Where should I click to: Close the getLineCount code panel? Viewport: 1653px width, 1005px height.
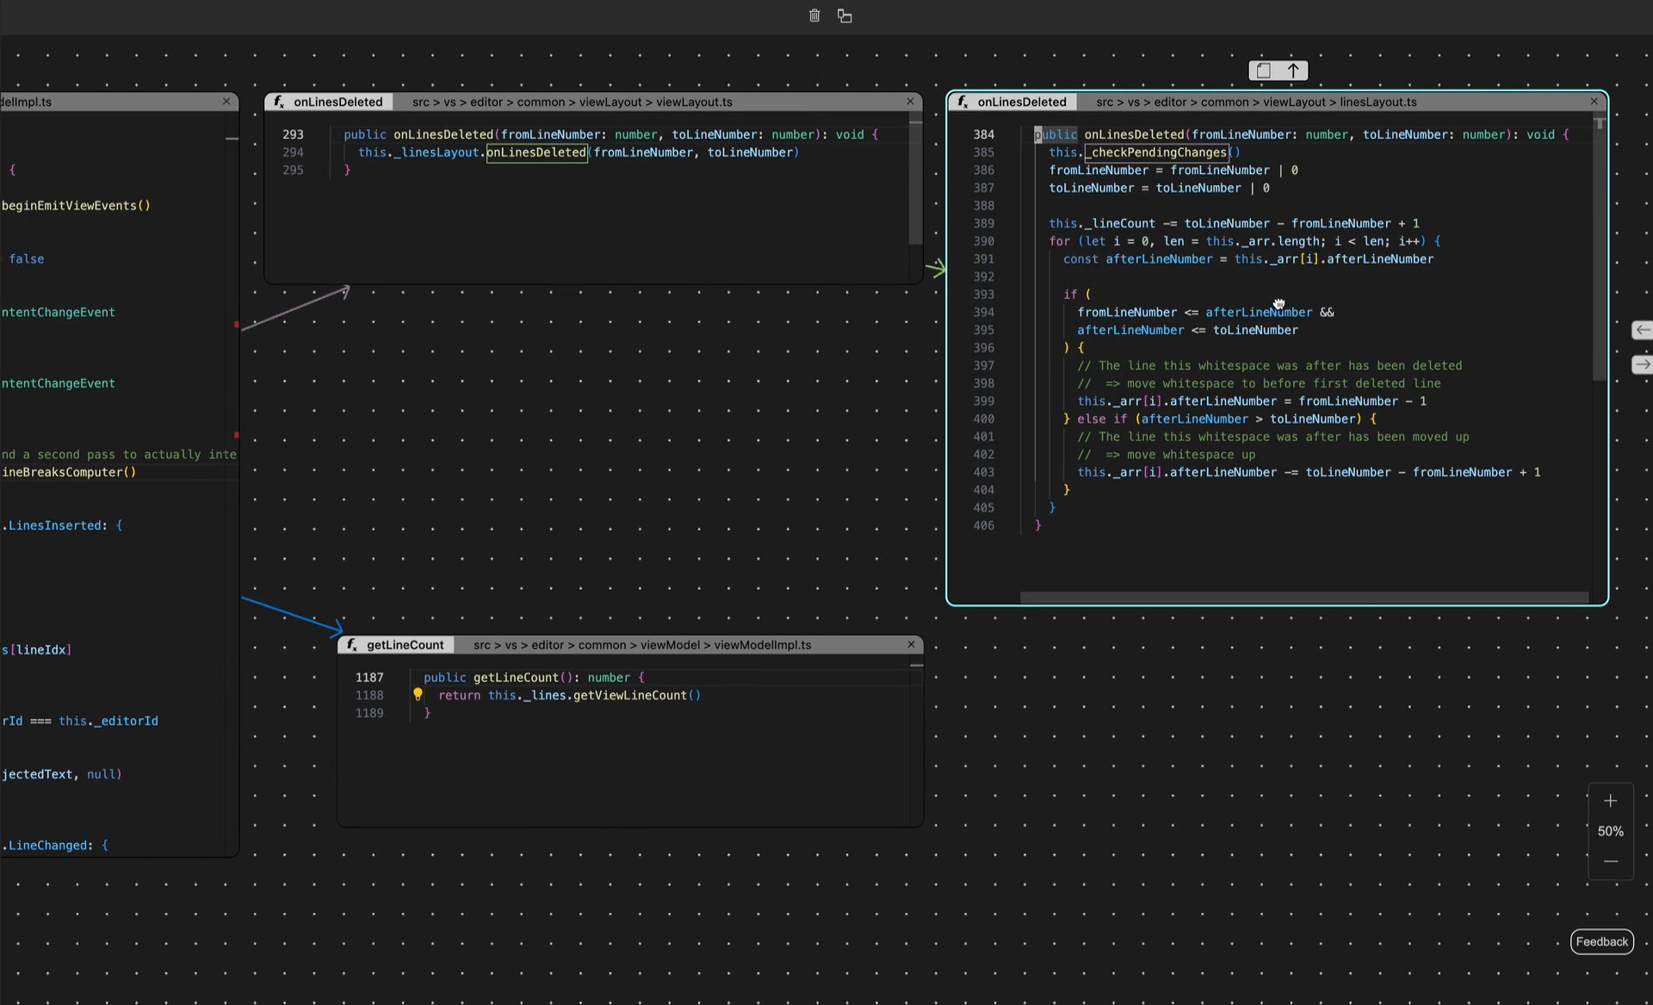911,644
